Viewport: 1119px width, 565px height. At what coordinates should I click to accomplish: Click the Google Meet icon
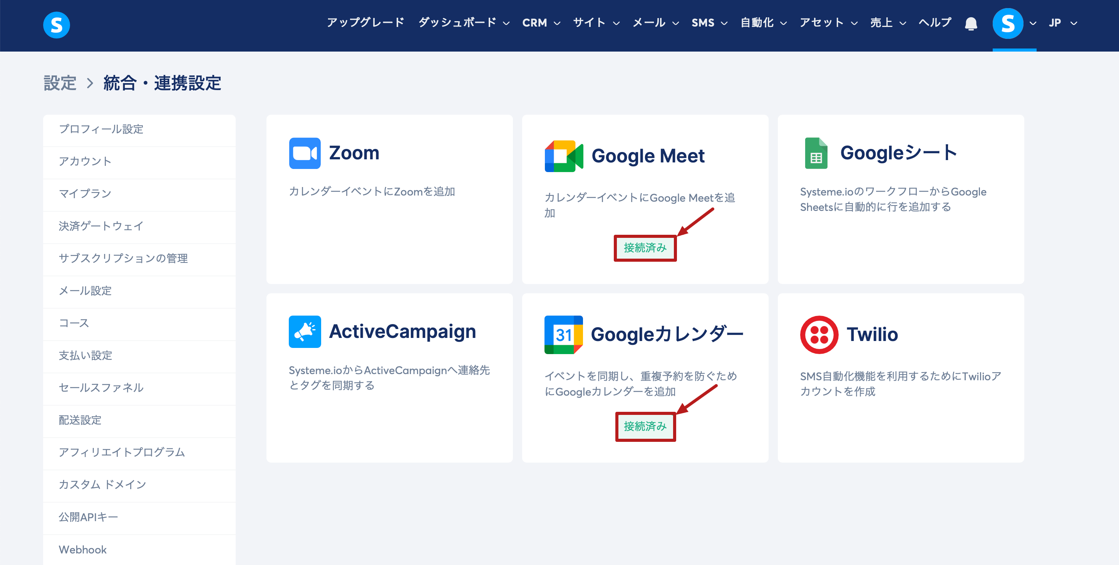563,156
